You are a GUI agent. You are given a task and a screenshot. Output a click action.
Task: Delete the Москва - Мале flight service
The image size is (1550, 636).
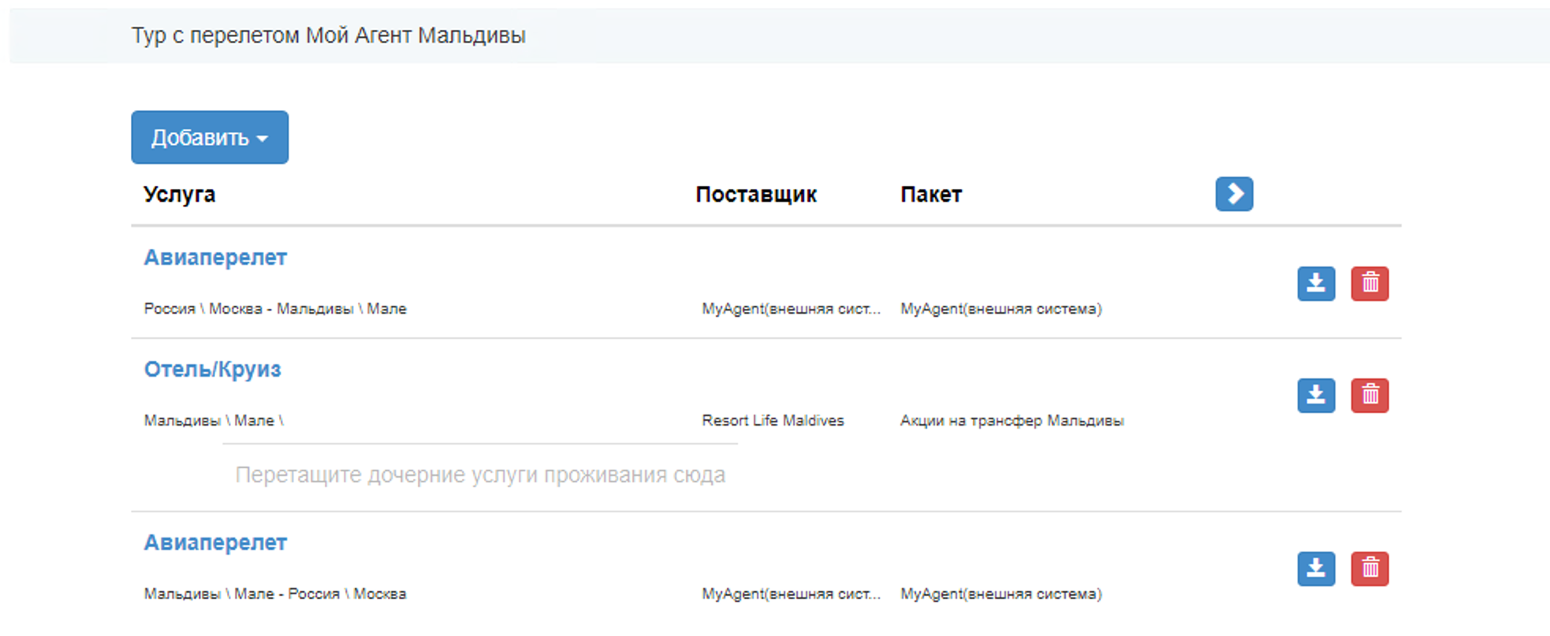(x=1369, y=284)
